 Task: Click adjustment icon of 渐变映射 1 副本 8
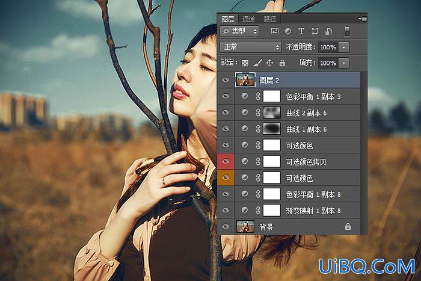coord(245,210)
